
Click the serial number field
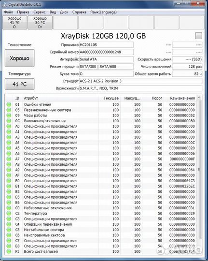106,52
